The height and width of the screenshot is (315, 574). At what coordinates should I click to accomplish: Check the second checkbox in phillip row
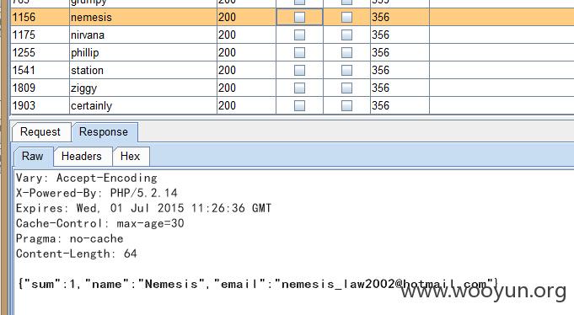click(x=346, y=52)
